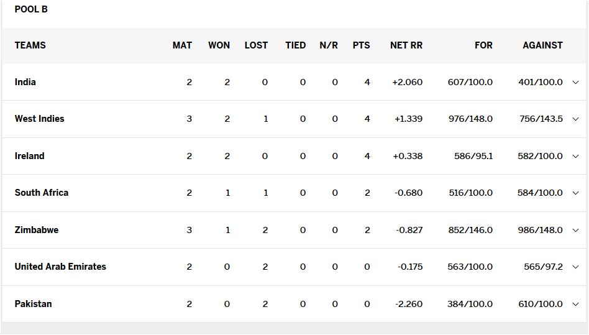Select the TEAMS column header
589x335 pixels.
[x=30, y=45]
